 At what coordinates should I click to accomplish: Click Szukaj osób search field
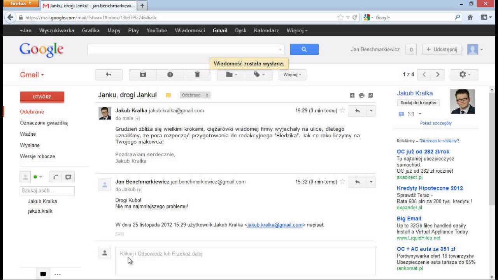[47, 191]
